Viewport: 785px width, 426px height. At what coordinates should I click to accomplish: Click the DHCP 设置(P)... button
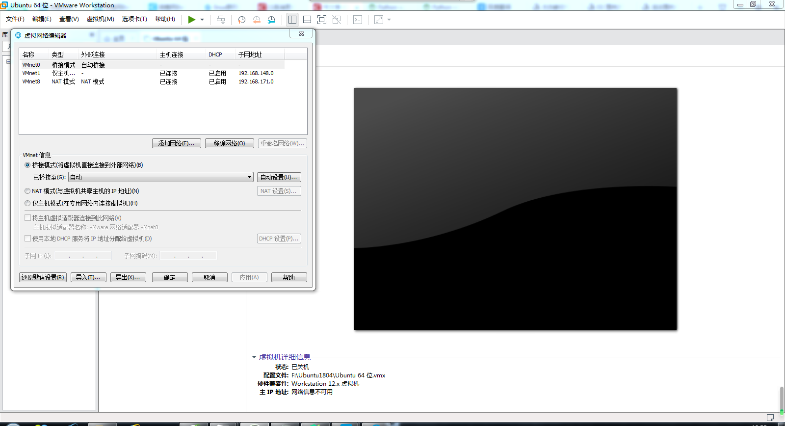click(x=279, y=239)
